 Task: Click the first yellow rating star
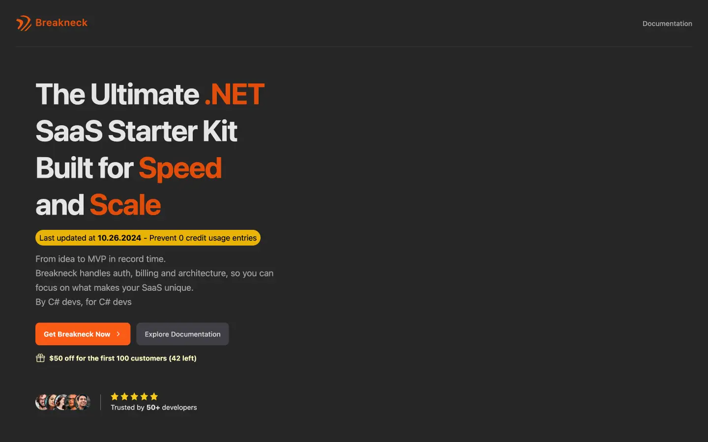[115, 396]
